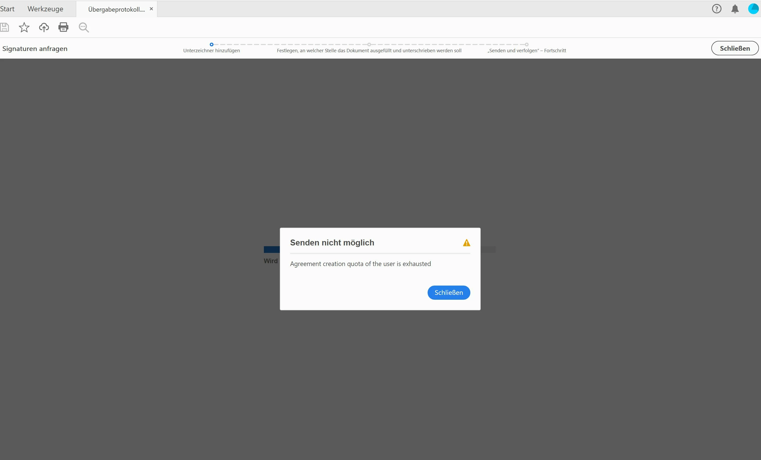Open the search magnifier tool
The height and width of the screenshot is (460, 761).
click(84, 28)
